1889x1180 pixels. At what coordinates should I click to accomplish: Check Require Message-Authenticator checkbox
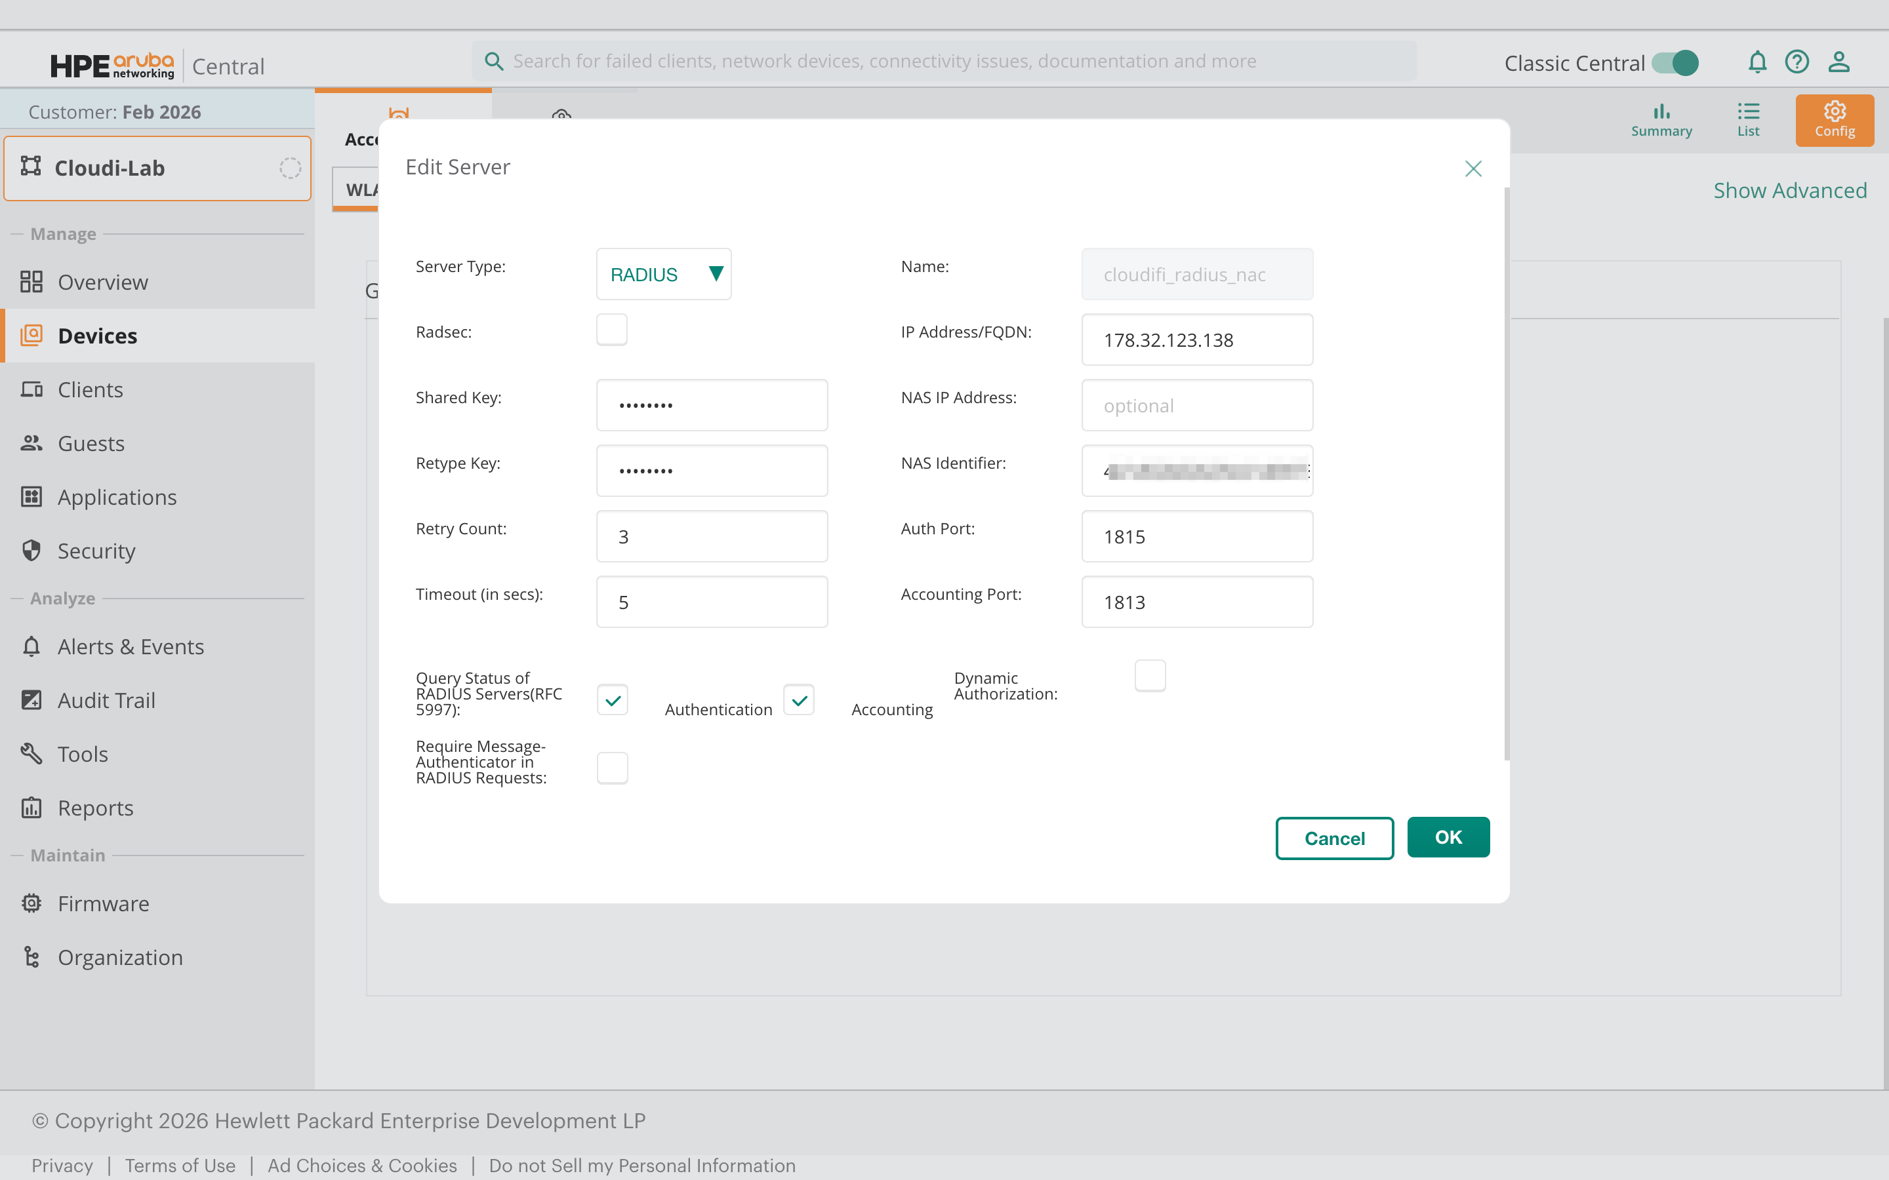[612, 768]
